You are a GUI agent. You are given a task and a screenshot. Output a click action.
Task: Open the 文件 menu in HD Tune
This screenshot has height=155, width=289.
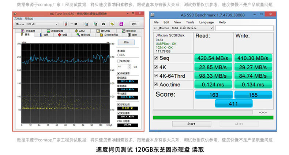click(x=18, y=19)
